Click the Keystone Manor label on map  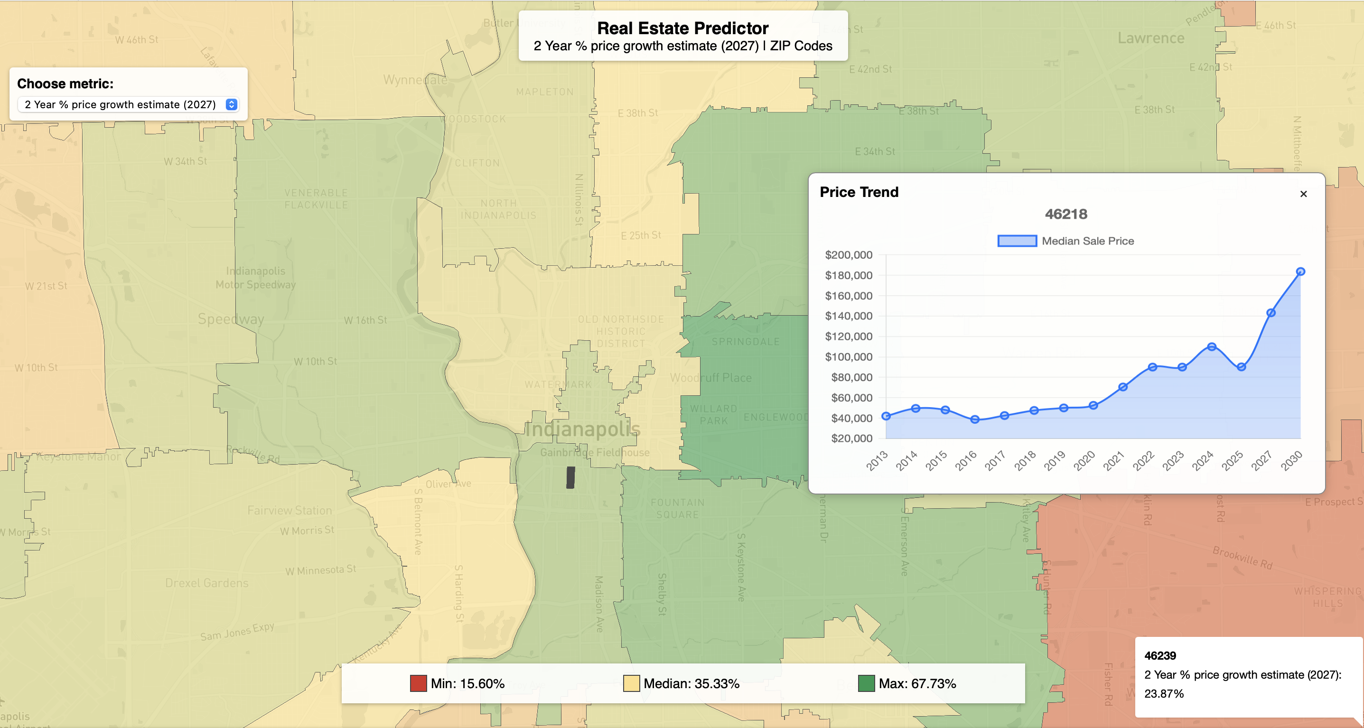coord(79,457)
